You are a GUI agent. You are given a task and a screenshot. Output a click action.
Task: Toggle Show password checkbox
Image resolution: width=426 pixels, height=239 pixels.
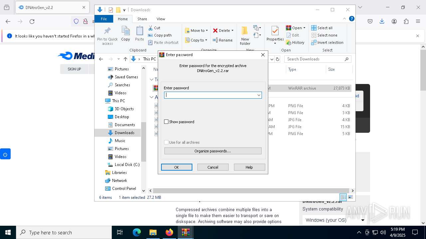pyautogui.click(x=166, y=122)
